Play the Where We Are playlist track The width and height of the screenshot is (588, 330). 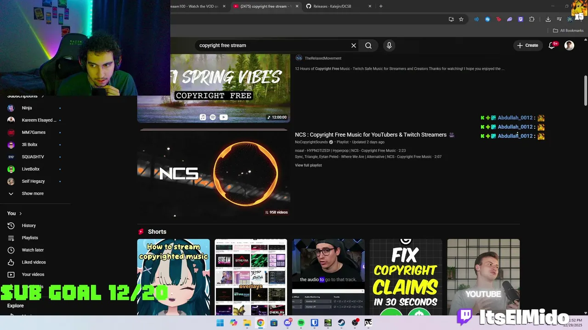[368, 157]
